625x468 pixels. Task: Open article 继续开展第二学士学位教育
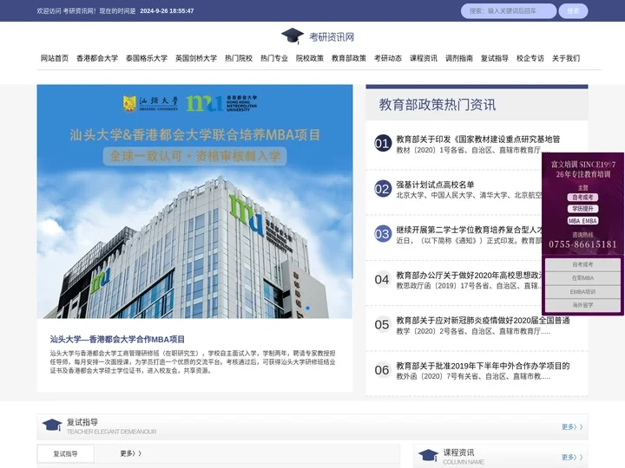(470, 230)
